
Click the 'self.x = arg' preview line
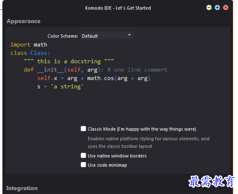click(x=94, y=78)
